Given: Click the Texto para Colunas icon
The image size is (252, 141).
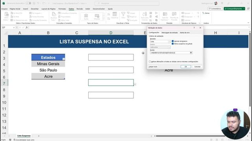Looking at the screenshot, I should coord(145,14).
